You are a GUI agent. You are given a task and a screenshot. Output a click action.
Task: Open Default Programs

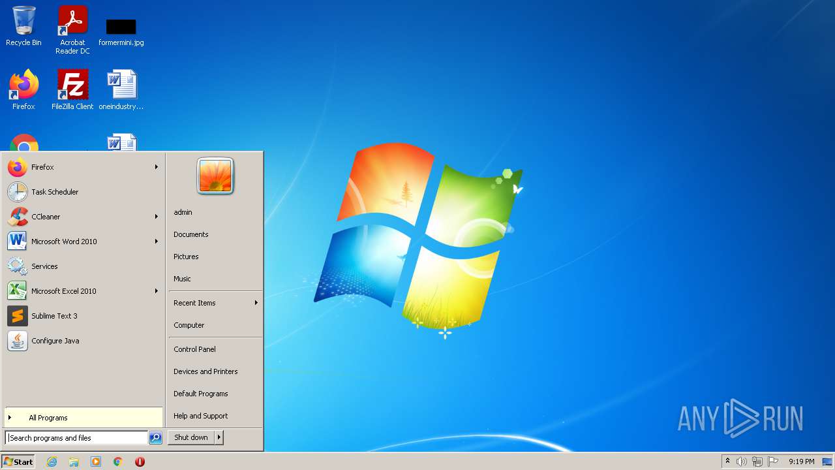215,394
